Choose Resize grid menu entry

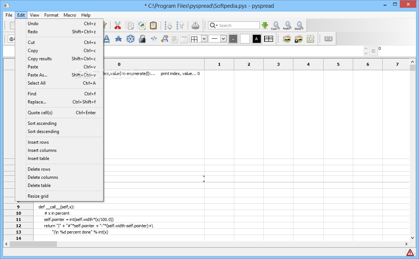pyautogui.click(x=59, y=196)
